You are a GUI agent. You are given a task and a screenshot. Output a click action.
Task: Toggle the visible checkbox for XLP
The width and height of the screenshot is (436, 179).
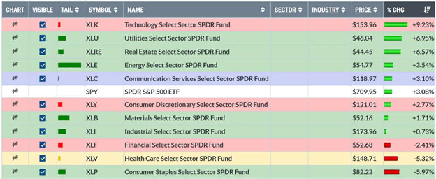(x=43, y=172)
